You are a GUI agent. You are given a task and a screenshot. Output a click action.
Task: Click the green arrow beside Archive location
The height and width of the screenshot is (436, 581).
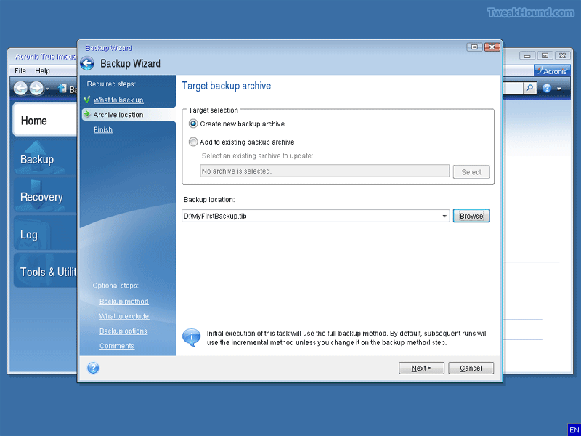click(x=87, y=115)
